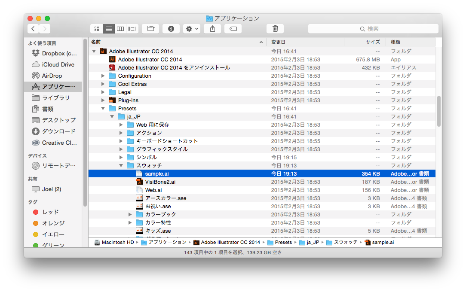Screen dimensions: 466x292
Task: Select the red レッド tag
Action: 50,212
